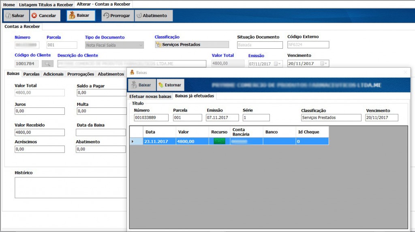
Task: Click the Abatimento toolbar button
Action: (153, 16)
